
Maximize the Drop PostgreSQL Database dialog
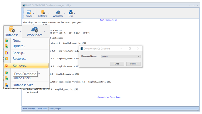click(x=130, y=48)
